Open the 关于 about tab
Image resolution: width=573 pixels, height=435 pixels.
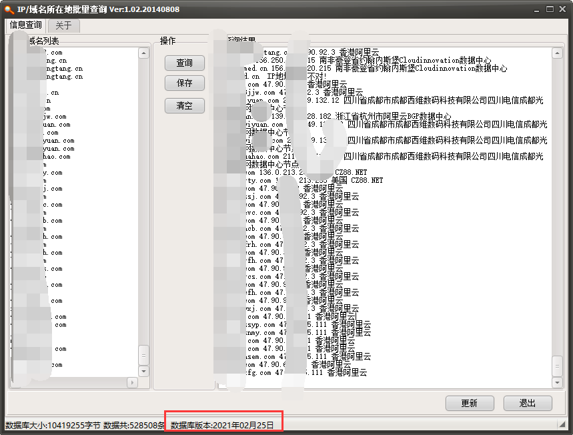(63, 25)
